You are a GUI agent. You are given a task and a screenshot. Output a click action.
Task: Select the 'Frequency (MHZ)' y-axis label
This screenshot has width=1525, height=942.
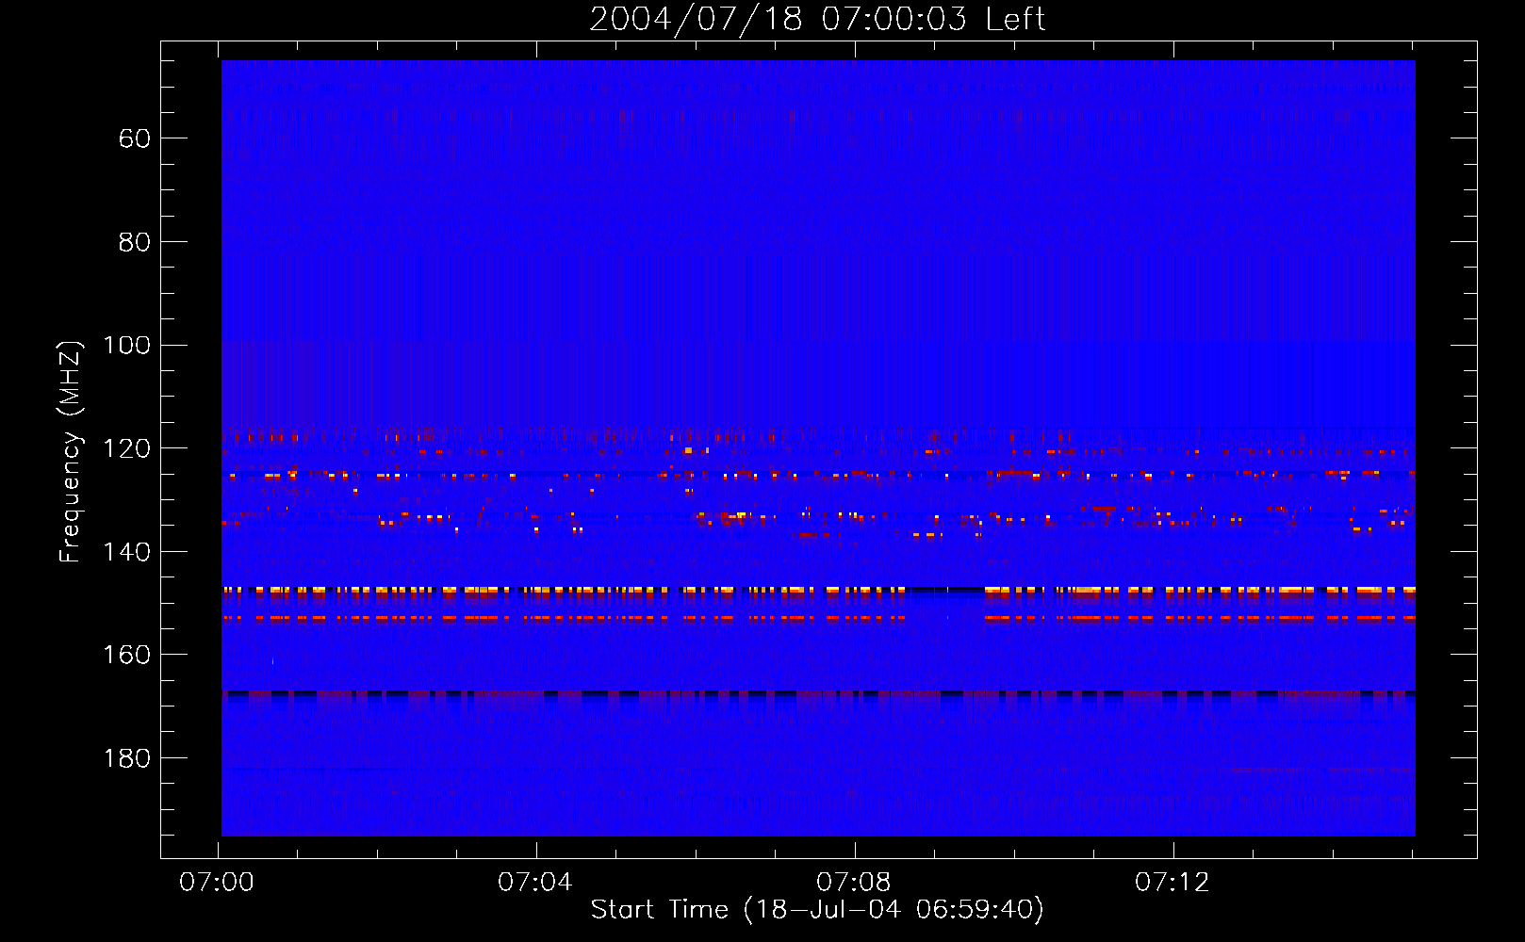71,451
